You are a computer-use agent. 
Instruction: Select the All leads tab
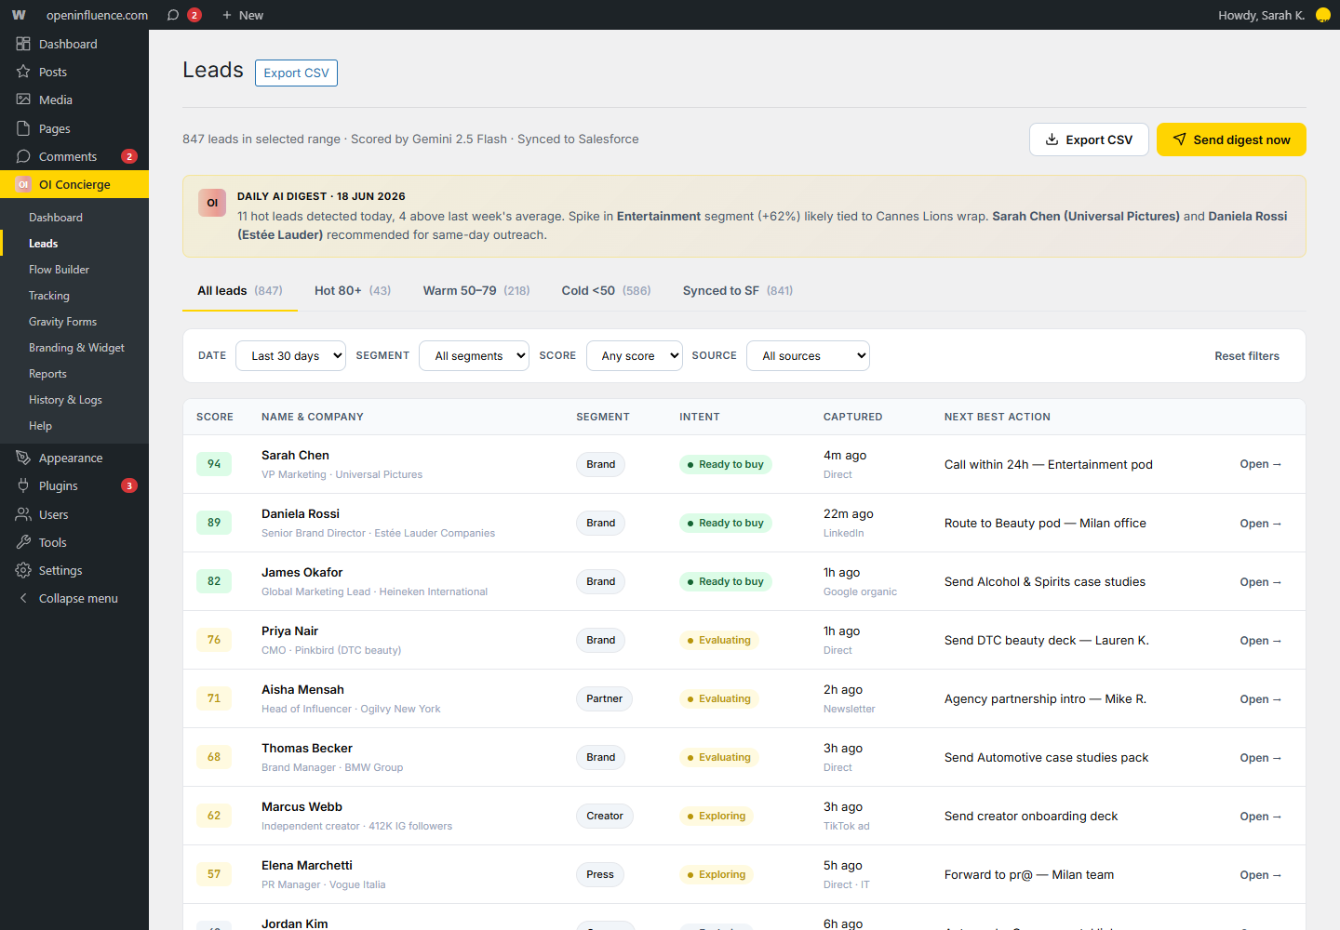[x=240, y=290]
